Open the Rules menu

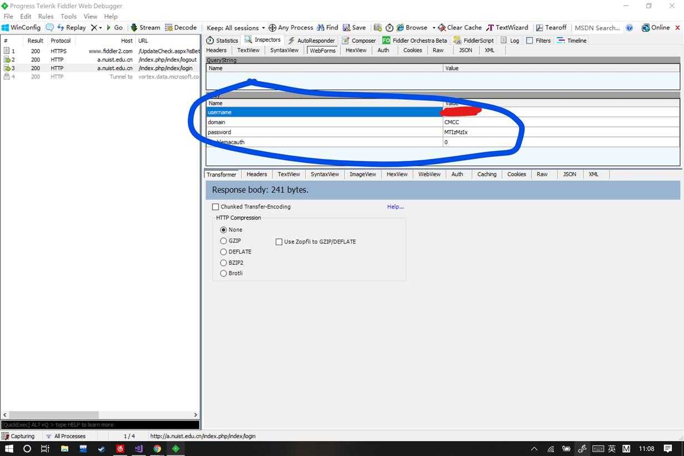point(46,16)
